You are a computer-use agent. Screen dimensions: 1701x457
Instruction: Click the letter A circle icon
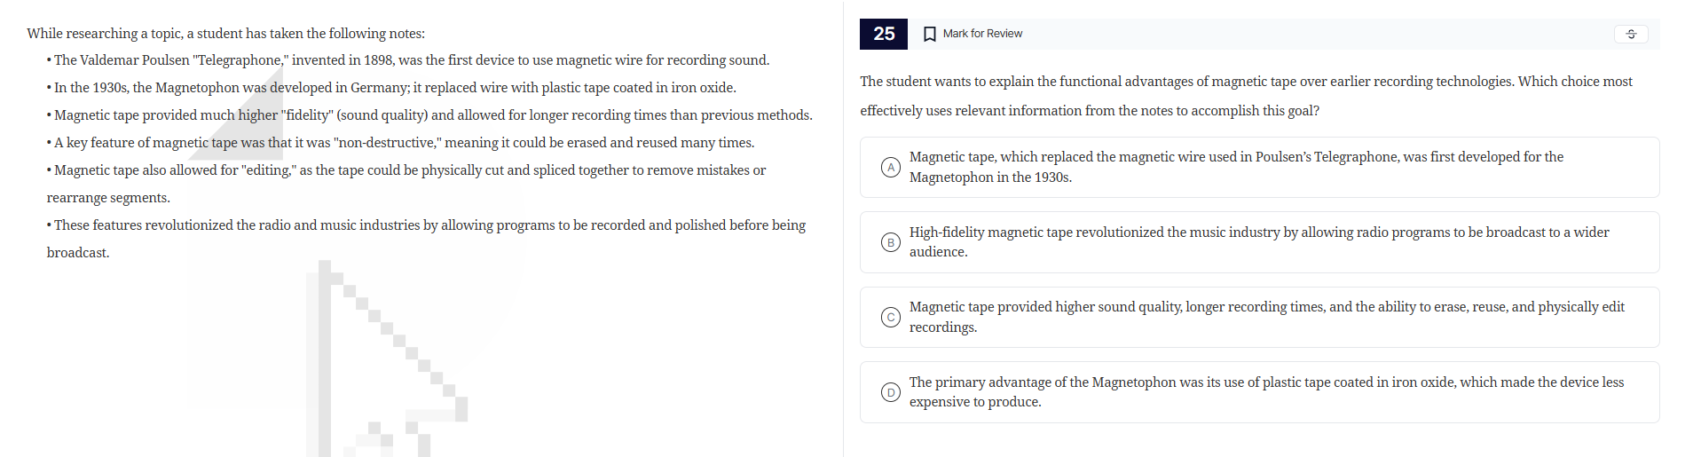[x=890, y=167]
